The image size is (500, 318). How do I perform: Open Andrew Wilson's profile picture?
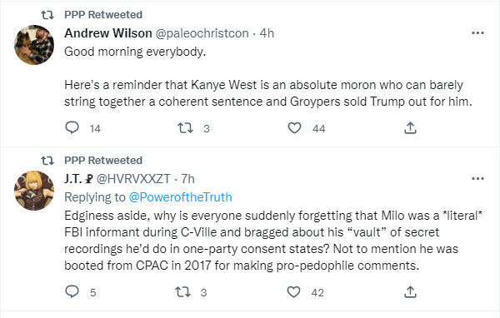[34, 45]
